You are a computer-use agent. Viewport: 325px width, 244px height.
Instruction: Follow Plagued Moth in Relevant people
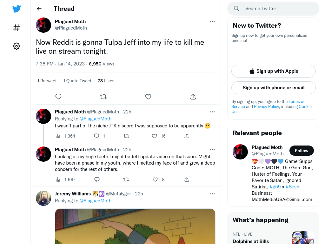[x=302, y=151]
